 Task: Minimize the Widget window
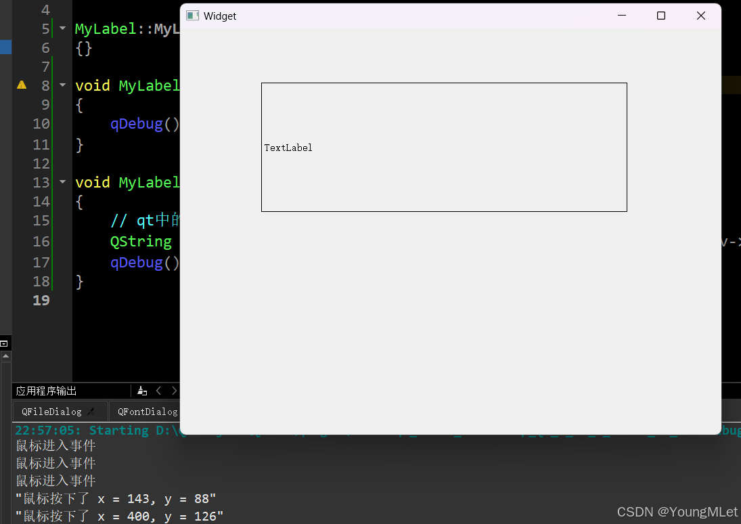622,16
